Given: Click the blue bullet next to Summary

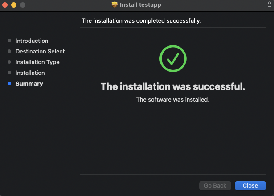Looking at the screenshot, I should [9, 83].
